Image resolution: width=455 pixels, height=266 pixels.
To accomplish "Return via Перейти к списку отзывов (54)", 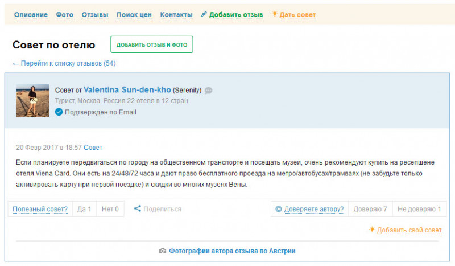I will [x=64, y=63].
